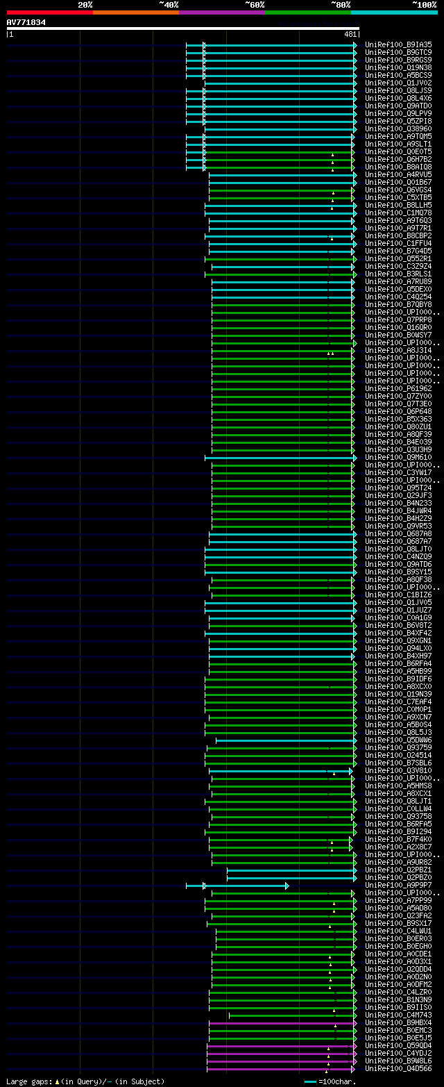Select the UniRef100_A9SLT1 label
Viewport: 444px width, 1087px height.
pos(398,144)
